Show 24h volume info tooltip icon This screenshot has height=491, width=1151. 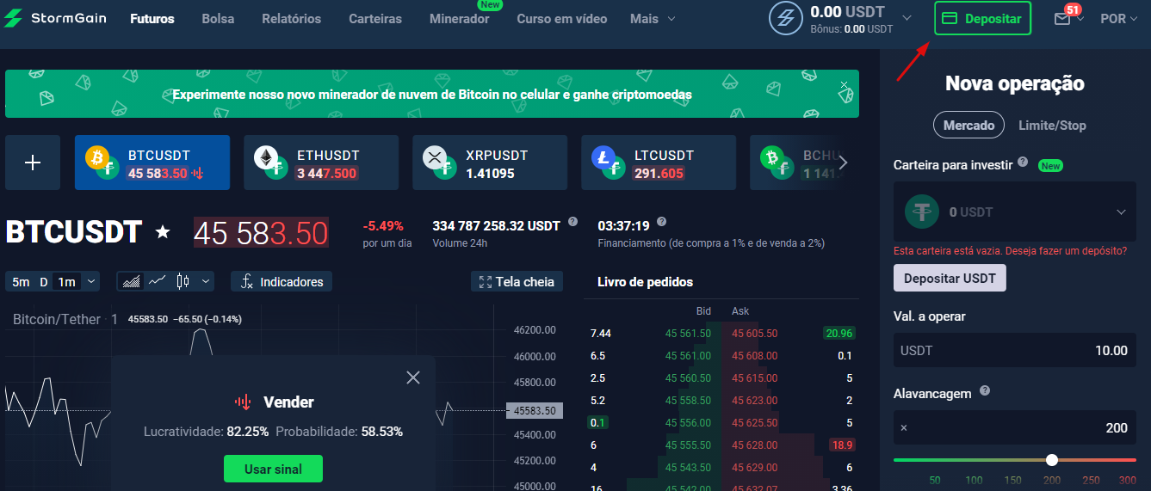click(572, 222)
